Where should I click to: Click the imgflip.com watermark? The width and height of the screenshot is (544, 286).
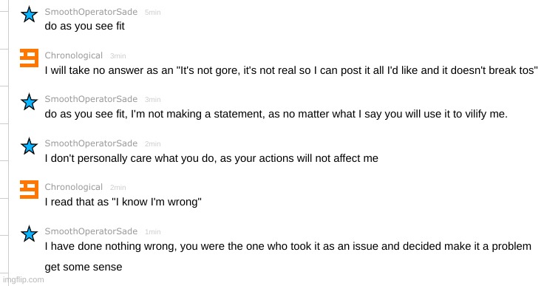[x=23, y=280]
